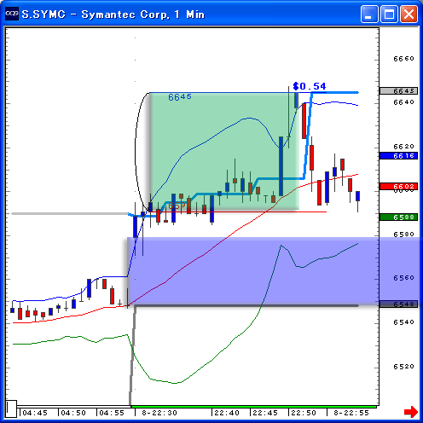Click the gray 6645 price marker on the scale
The image size is (423, 423).
pyautogui.click(x=398, y=91)
